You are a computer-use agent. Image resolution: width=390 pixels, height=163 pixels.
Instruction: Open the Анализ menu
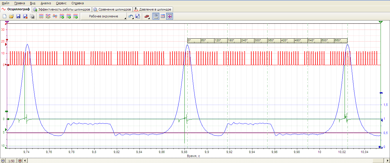point(46,3)
